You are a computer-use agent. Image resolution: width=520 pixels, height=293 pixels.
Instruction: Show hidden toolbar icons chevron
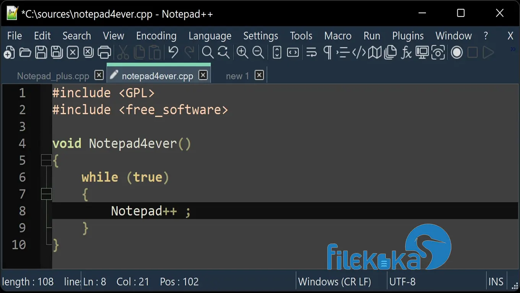513,49
